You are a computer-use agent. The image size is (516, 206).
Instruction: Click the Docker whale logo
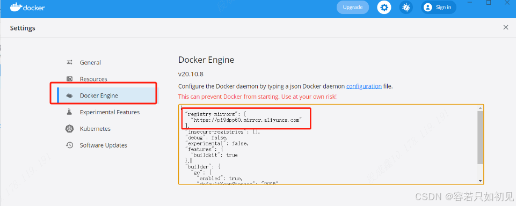[x=27, y=7]
